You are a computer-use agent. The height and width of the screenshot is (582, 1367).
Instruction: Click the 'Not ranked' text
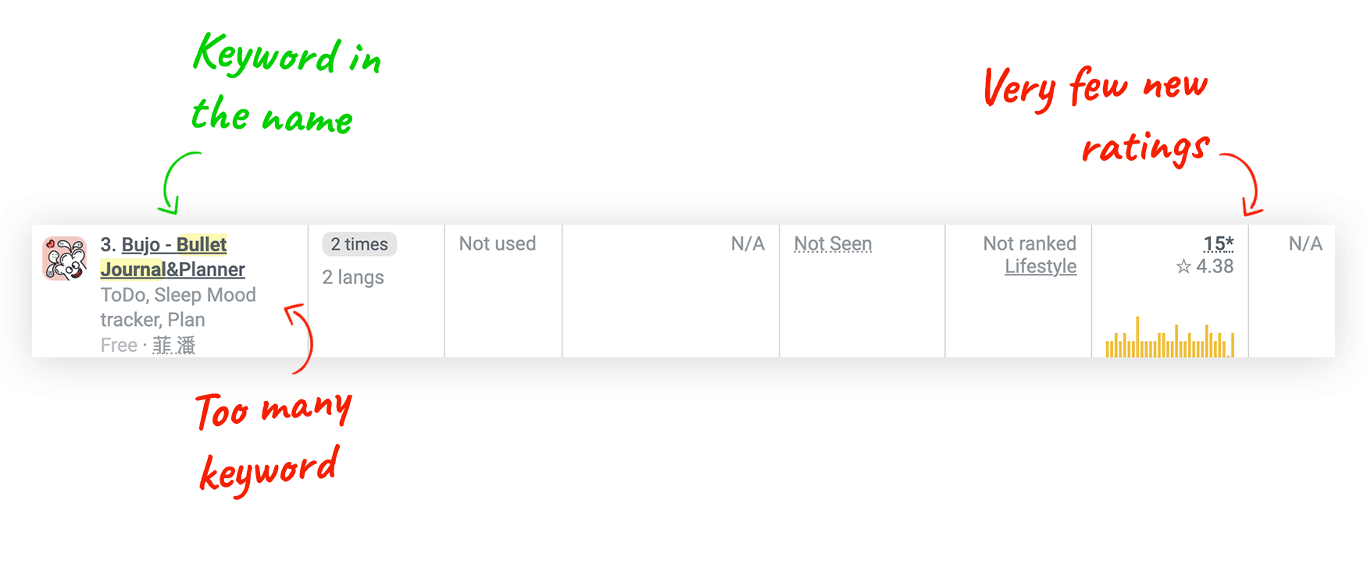click(1030, 243)
